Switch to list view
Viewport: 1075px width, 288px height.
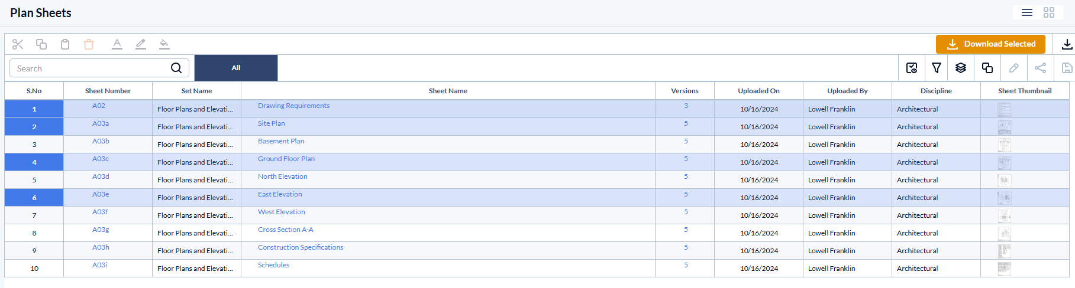1027,12
